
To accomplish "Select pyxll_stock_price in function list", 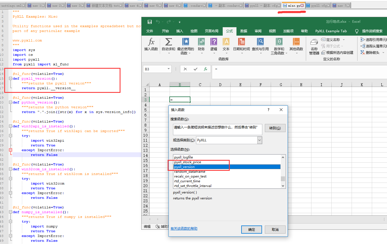I will [227, 162].
